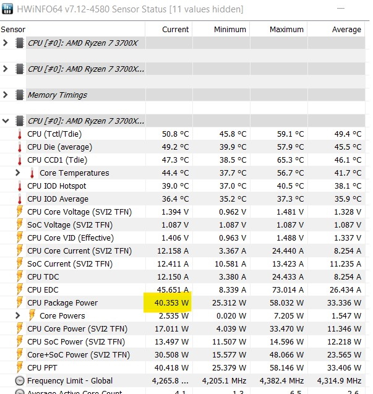
Task: Select the CPU Core Current (SVI2 TFN) label
Action: pos(79,251)
